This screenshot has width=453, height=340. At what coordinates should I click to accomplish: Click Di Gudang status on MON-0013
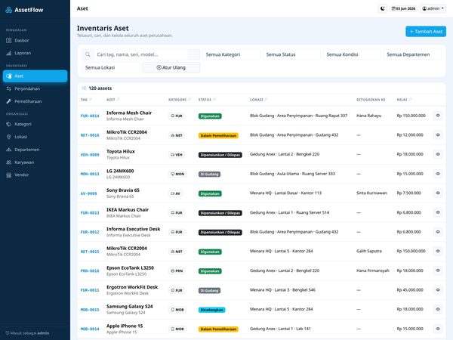pos(209,175)
